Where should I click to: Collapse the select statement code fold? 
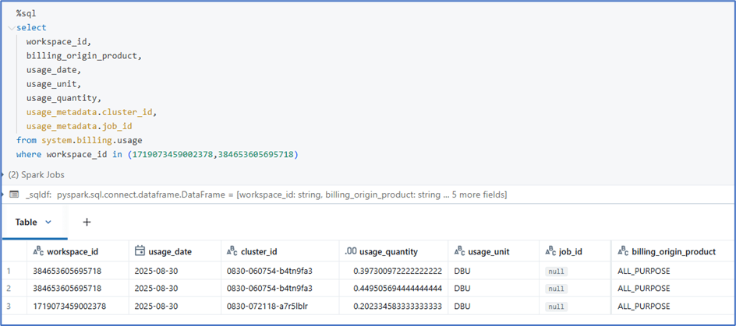(11, 28)
